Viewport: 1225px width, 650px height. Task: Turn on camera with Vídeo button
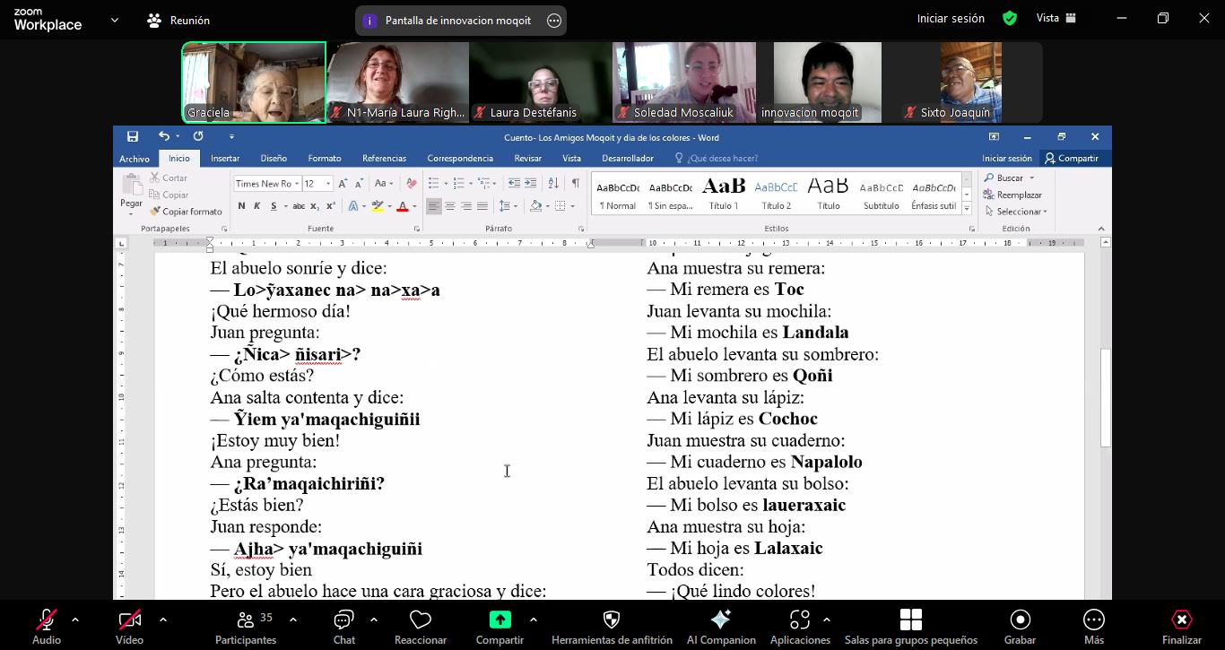tap(129, 627)
